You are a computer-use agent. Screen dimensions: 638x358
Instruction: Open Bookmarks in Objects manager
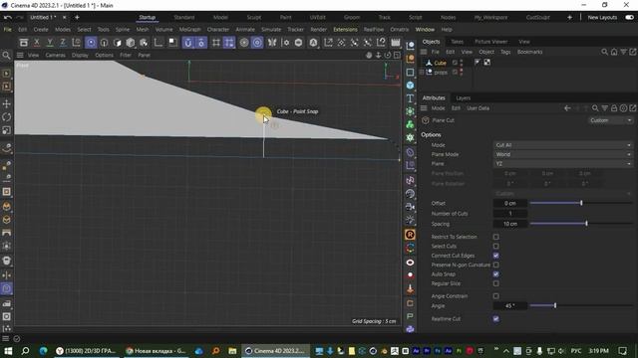[x=529, y=52]
